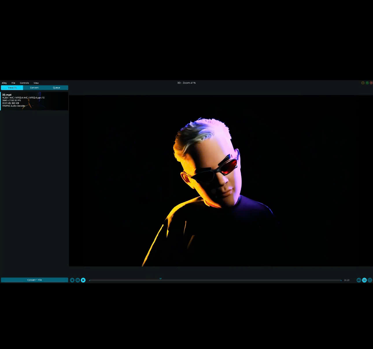Maximize the window with green button
The image size is (373, 349).
[367, 83]
